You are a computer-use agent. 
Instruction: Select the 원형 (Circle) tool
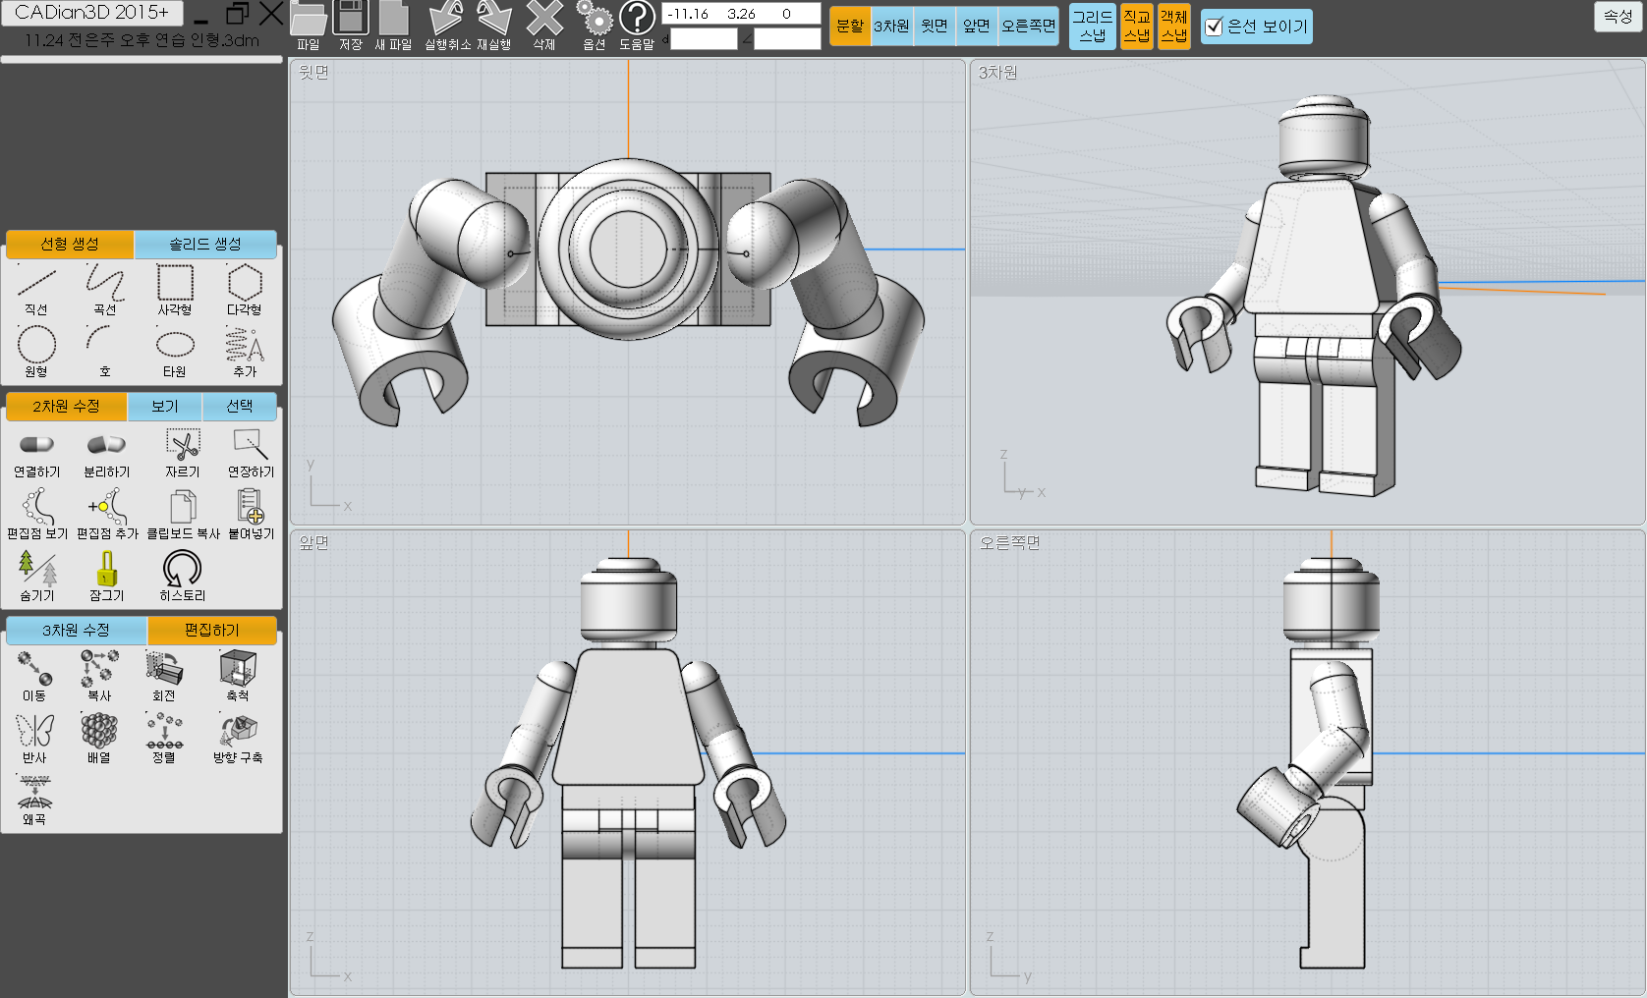click(x=36, y=346)
